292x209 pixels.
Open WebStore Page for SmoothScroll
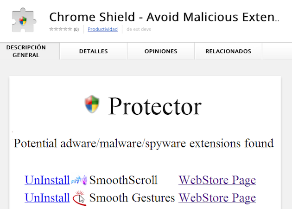click(217, 180)
